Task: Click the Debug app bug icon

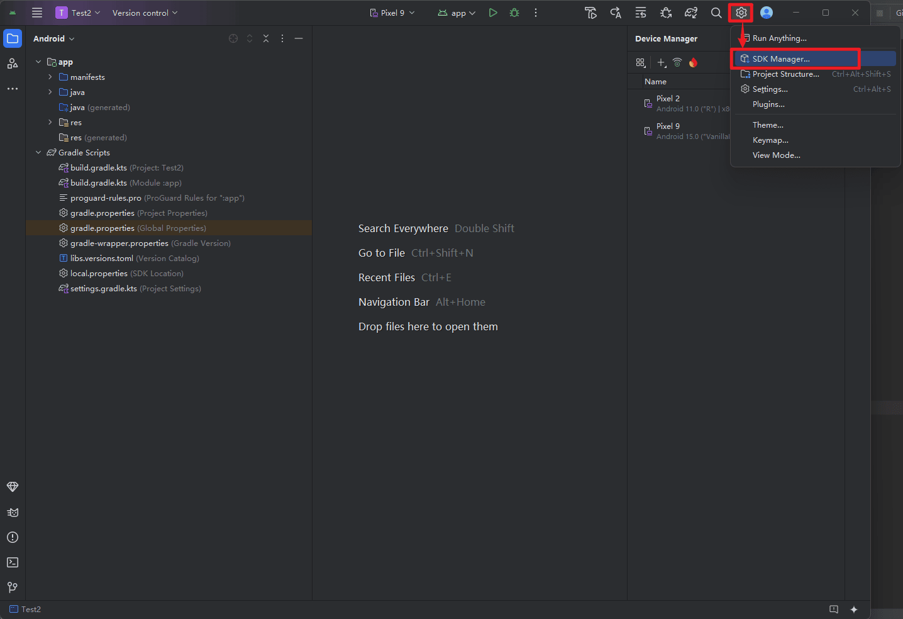Action: tap(514, 13)
